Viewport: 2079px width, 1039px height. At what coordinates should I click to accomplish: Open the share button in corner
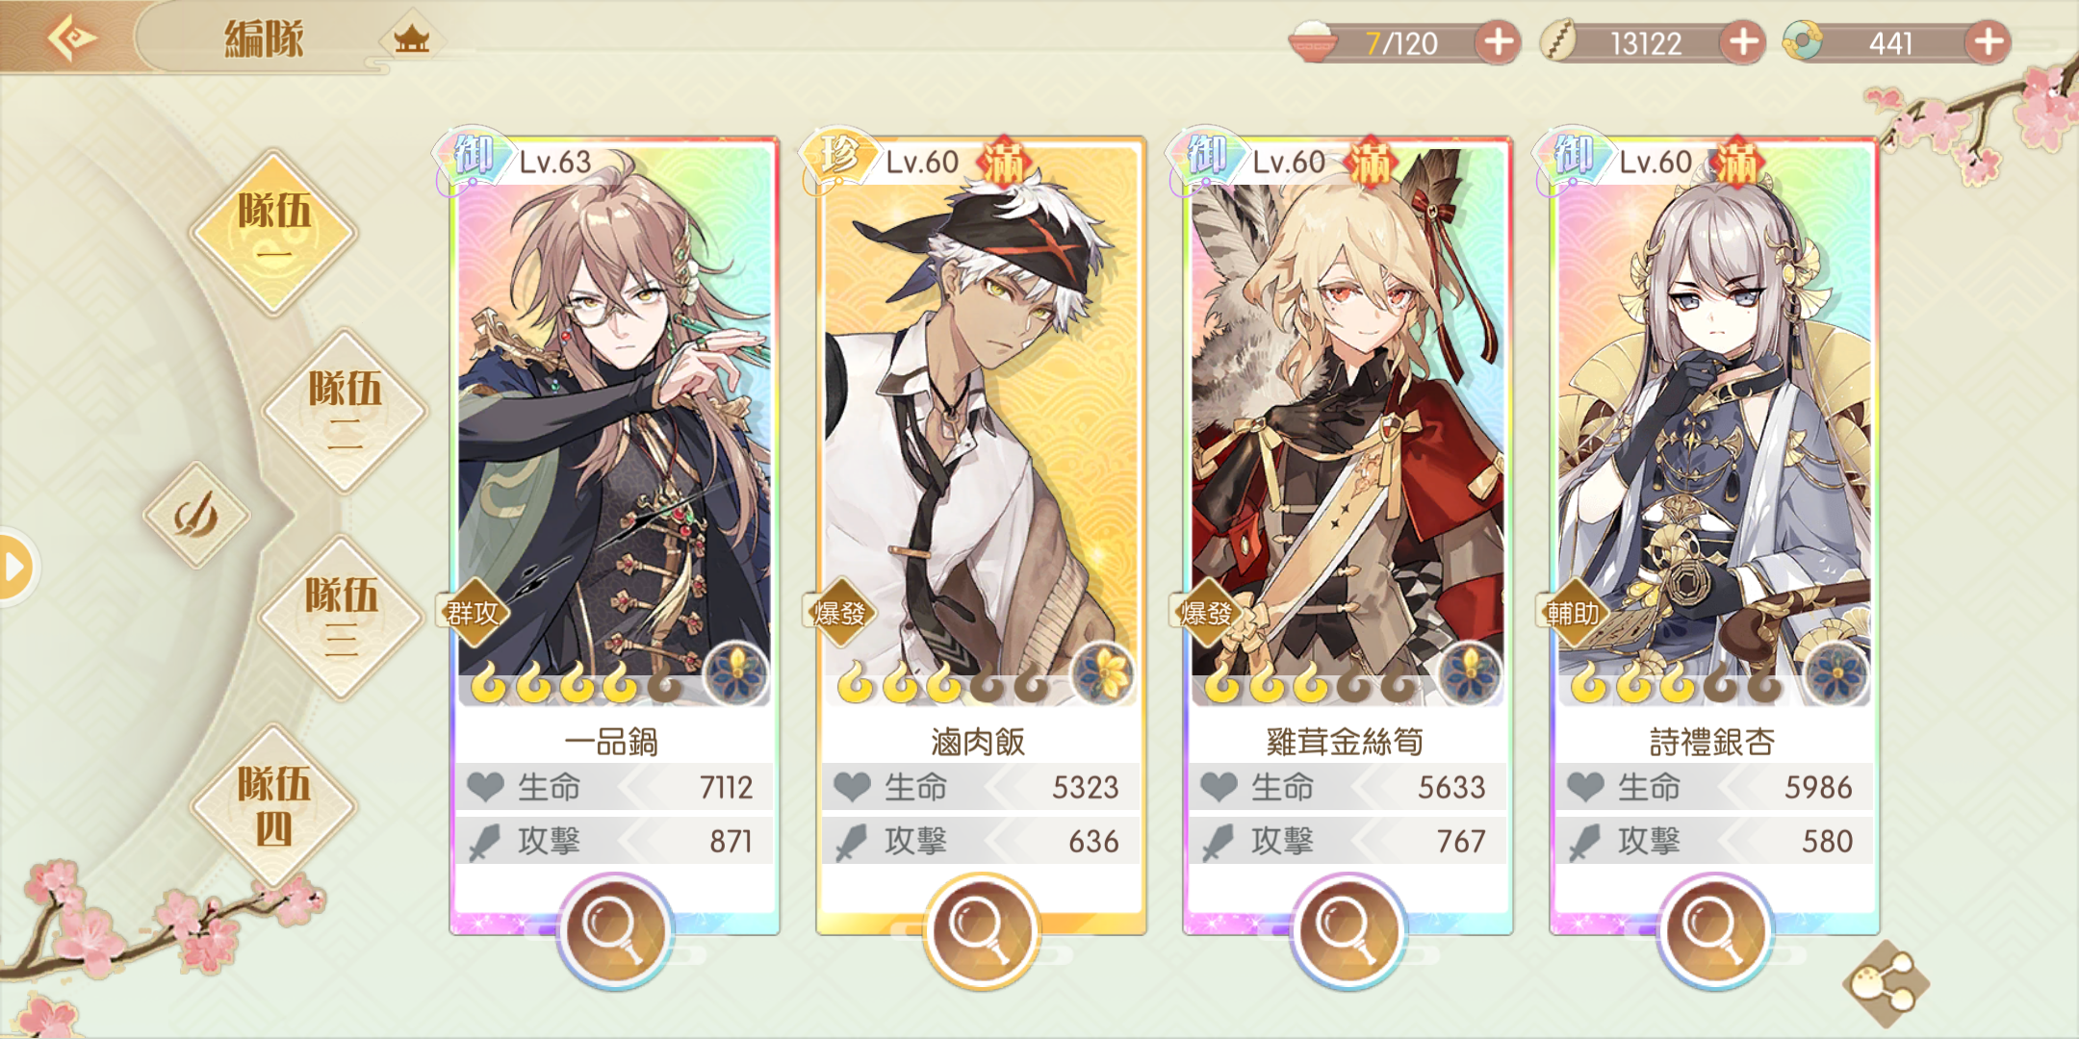click(x=1886, y=983)
